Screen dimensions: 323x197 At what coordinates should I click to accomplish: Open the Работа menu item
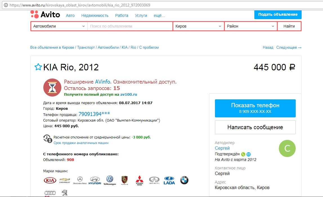pyautogui.click(x=122, y=15)
